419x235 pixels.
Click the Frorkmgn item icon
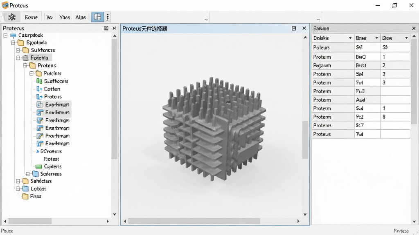(40, 120)
